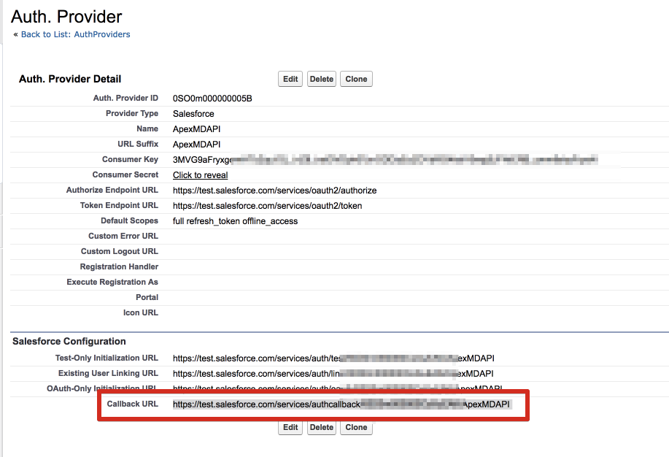Select the URL Suffix value ApexMDAPI
Image resolution: width=669 pixels, height=457 pixels.
coord(196,145)
